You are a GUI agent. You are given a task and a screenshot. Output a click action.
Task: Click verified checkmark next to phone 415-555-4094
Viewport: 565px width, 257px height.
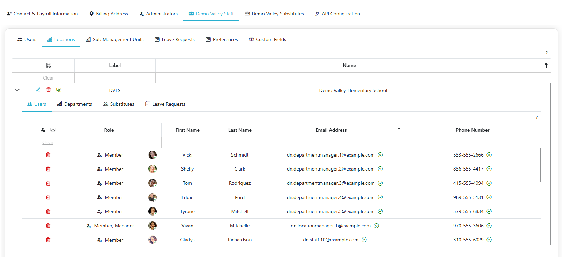489,183
